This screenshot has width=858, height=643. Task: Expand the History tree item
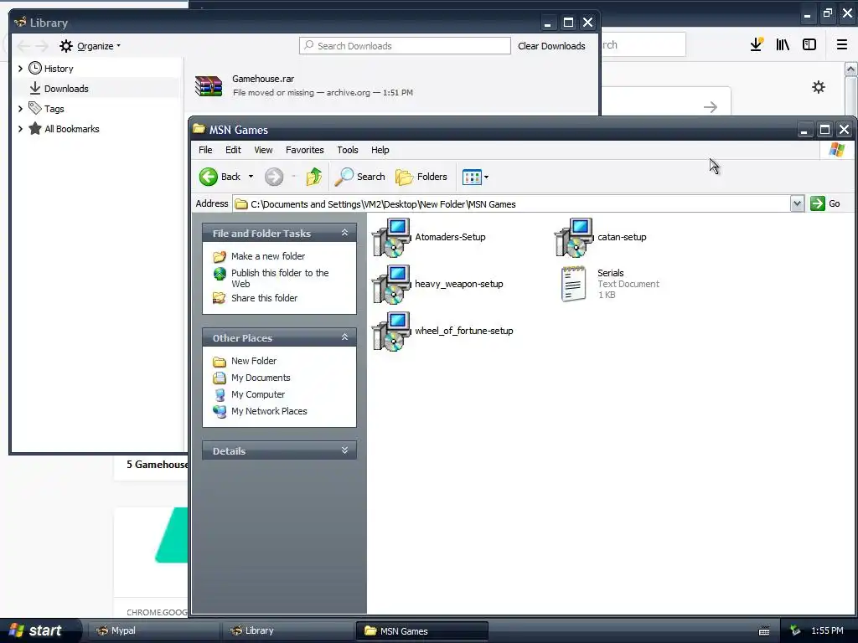[x=20, y=69]
